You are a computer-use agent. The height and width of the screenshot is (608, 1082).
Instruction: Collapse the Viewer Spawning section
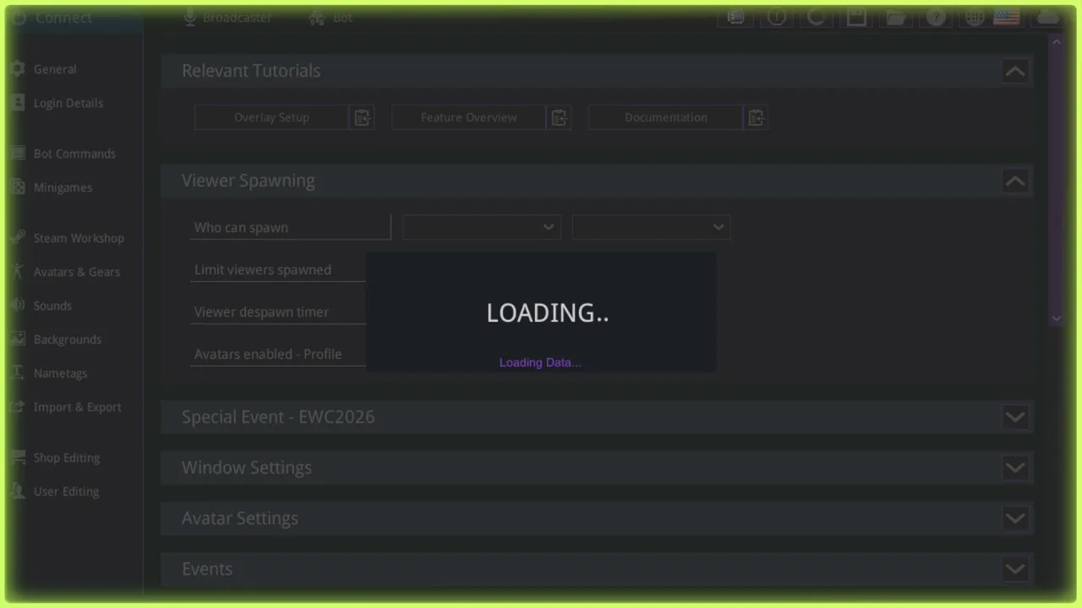click(1014, 181)
